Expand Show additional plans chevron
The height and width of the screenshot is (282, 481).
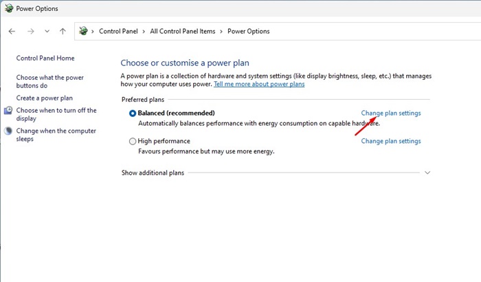(427, 173)
